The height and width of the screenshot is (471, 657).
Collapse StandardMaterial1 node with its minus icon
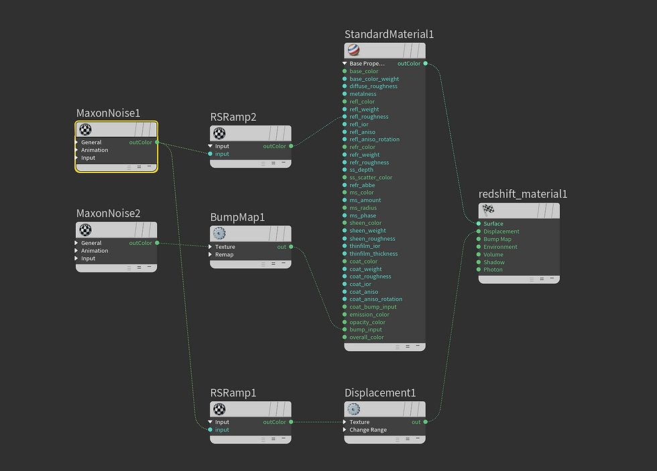coord(418,346)
